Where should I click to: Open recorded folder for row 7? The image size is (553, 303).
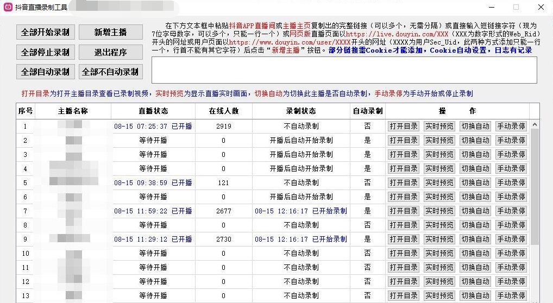(x=404, y=211)
